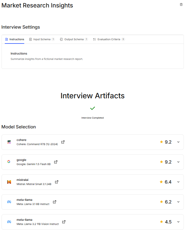
Task: Expand the Mistral Small row chevron
Action: pos(179,182)
